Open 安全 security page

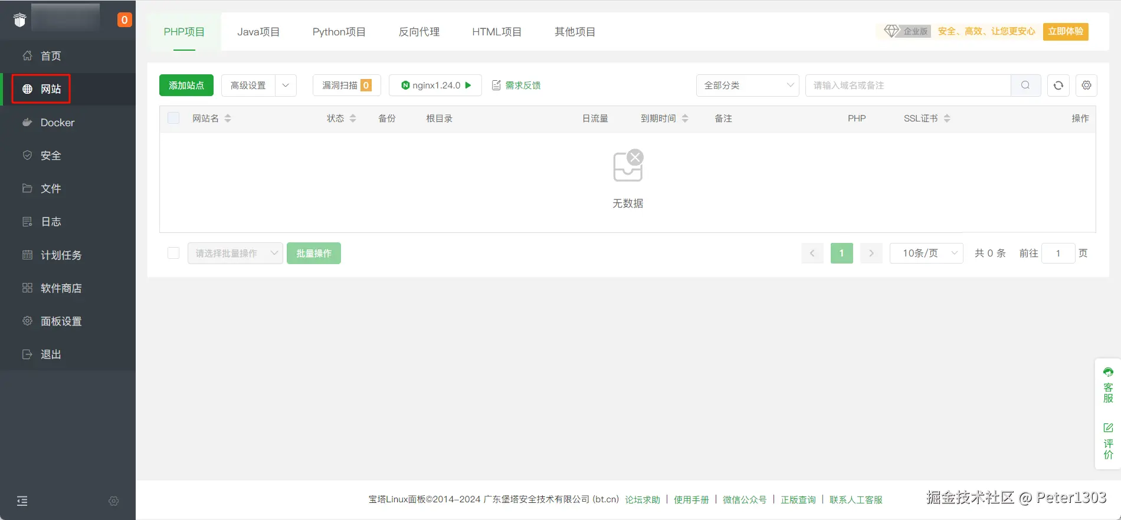click(68, 156)
